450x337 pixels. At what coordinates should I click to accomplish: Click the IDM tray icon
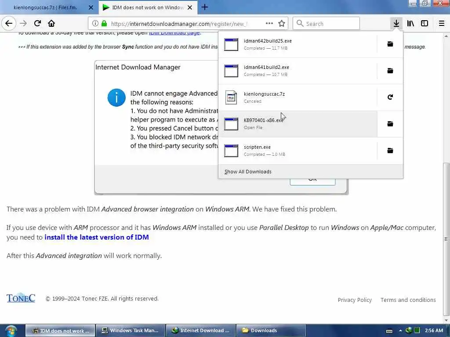pyautogui.click(x=409, y=330)
